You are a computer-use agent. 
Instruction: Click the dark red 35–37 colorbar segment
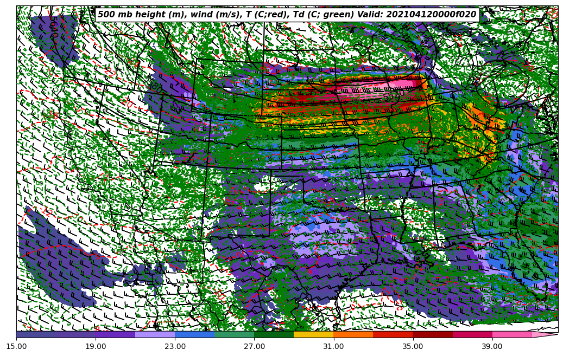(433, 334)
